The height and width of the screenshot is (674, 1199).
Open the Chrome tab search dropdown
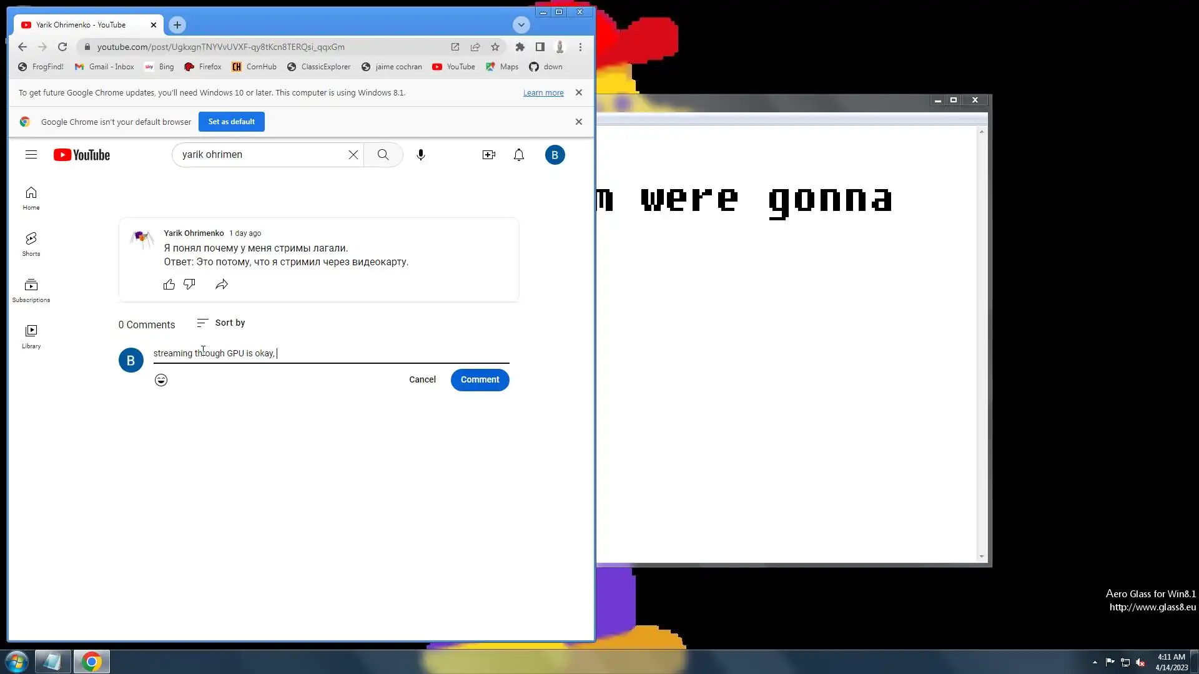521,25
